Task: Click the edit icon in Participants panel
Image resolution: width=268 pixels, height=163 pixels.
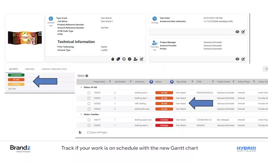Action: (x=243, y=59)
